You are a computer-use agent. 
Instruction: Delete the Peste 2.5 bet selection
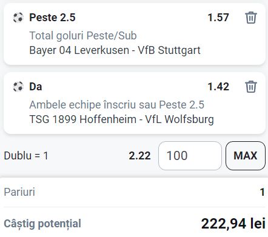pyautogui.click(x=251, y=18)
